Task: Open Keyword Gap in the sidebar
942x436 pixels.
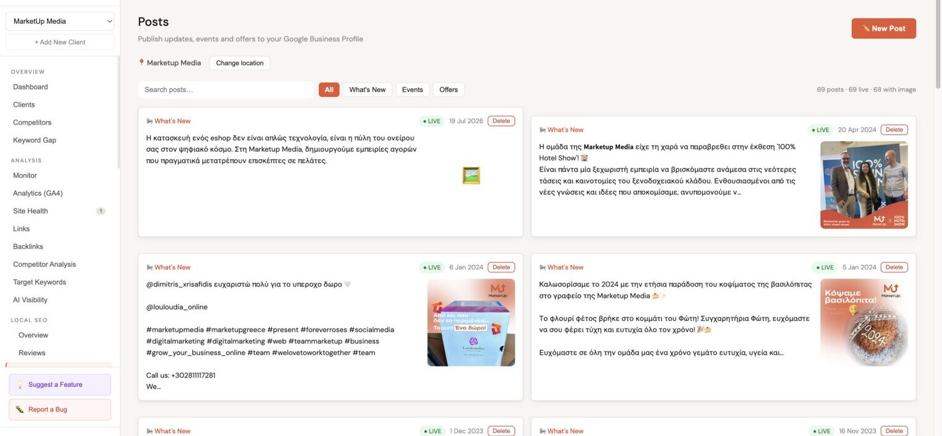Action: coord(35,140)
